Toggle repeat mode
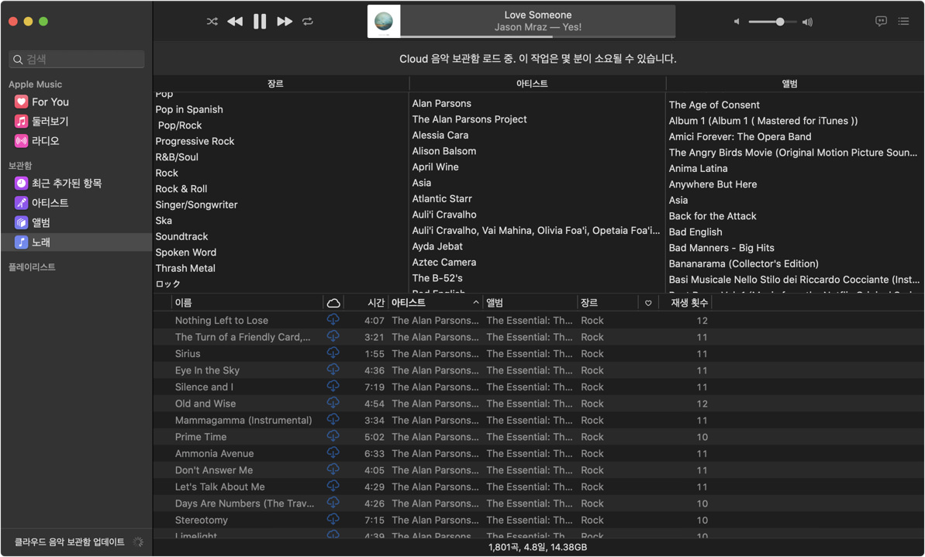Screen dimensions: 925x557 (307, 21)
